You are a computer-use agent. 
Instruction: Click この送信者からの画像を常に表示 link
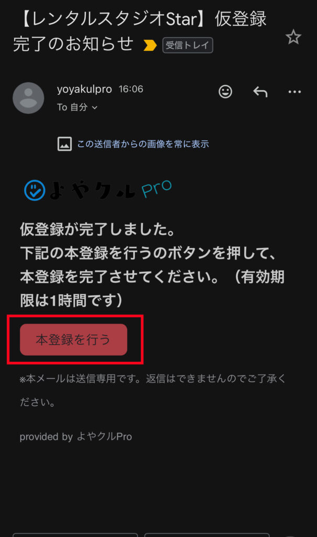(x=143, y=144)
